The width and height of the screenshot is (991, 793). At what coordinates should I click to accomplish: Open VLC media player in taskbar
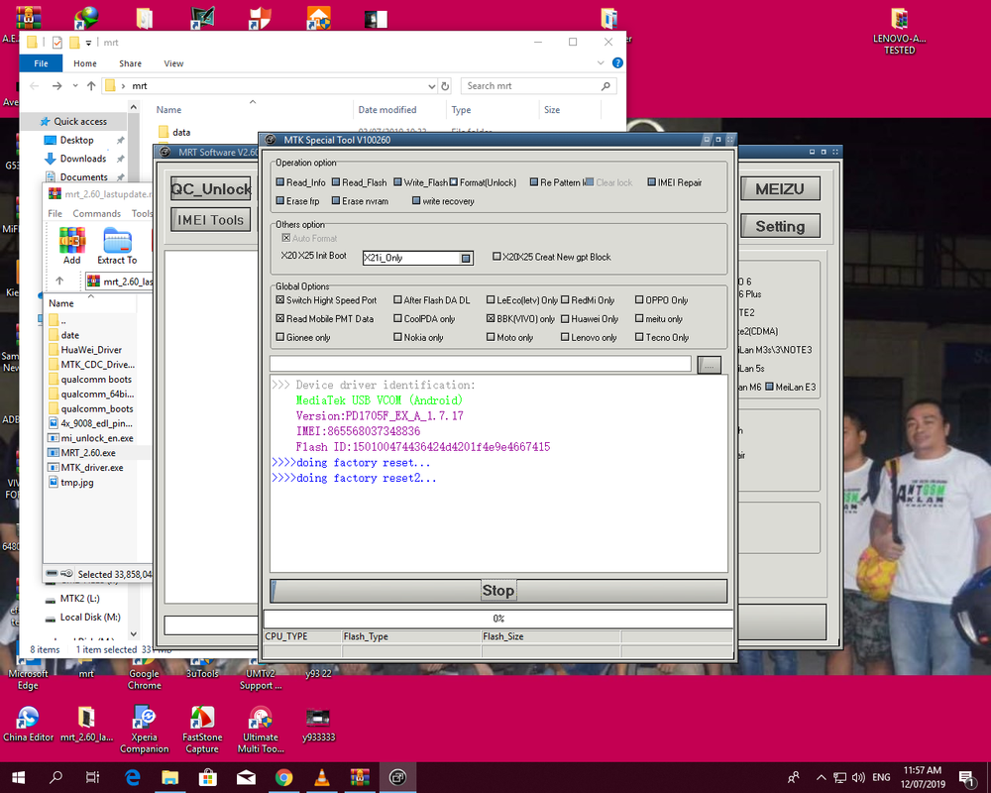(x=322, y=777)
